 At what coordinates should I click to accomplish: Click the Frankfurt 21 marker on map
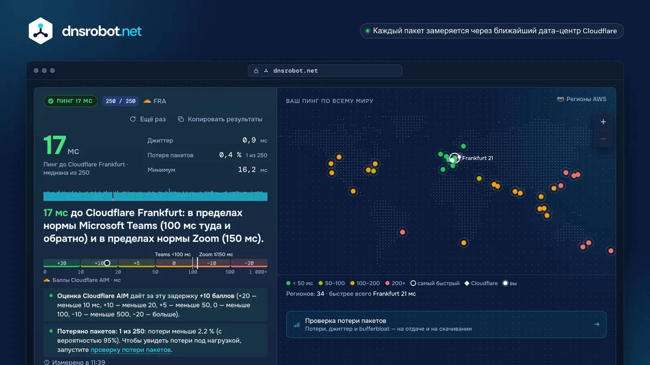point(455,158)
